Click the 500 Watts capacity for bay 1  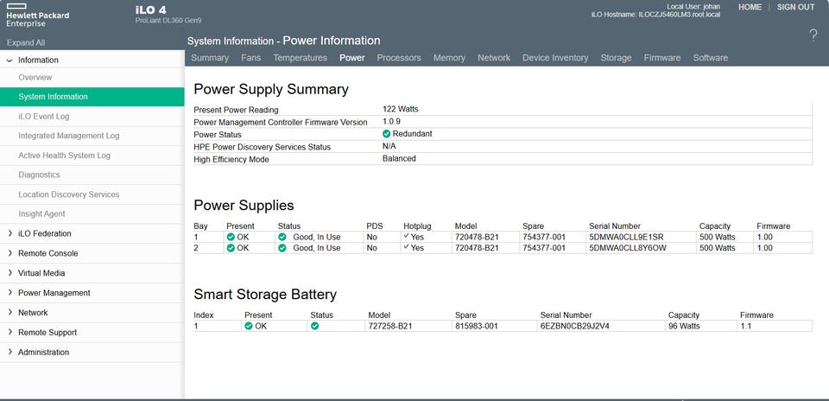pyautogui.click(x=717, y=237)
